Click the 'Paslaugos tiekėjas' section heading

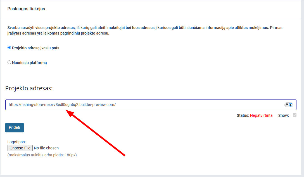click(x=26, y=9)
